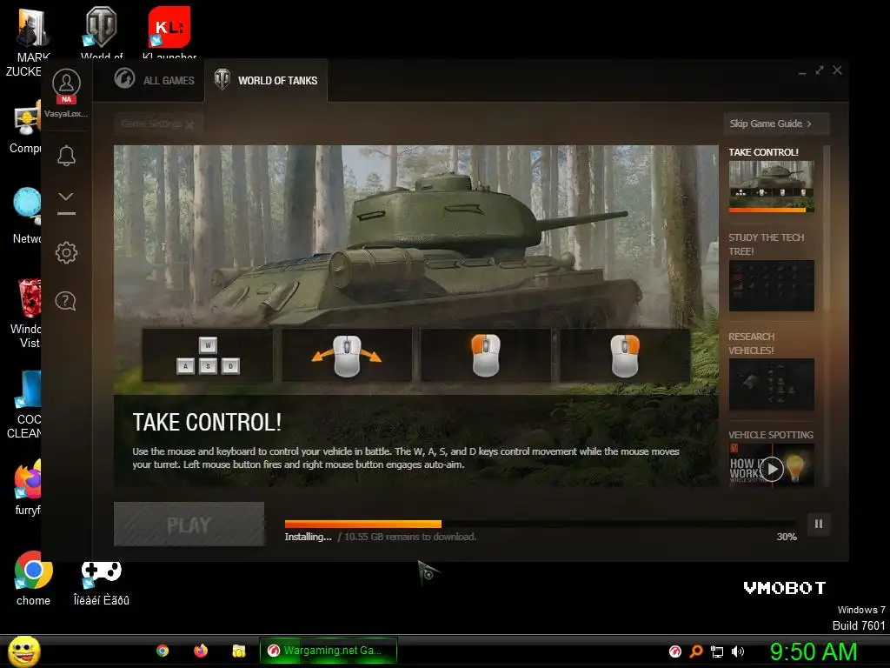Click the 10.55 GB remains to download text
The height and width of the screenshot is (668, 890).
pos(410,537)
